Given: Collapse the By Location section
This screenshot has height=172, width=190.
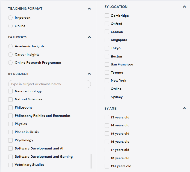Looking at the screenshot, I should (x=184, y=7).
